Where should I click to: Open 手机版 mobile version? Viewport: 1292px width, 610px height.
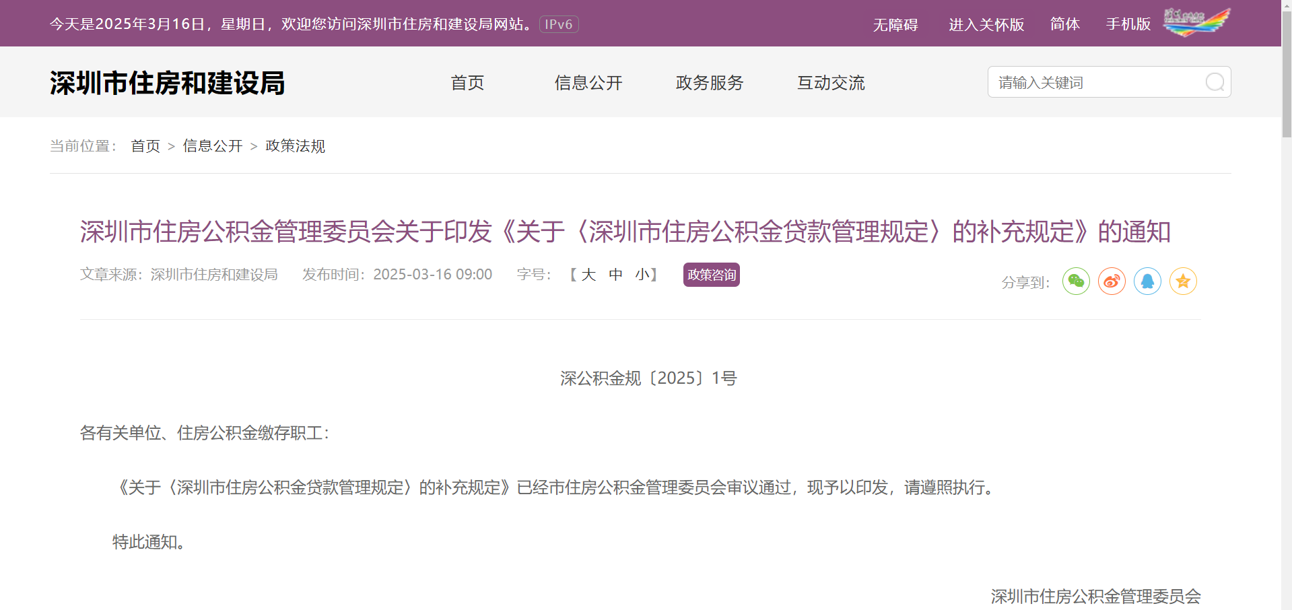pos(1128,24)
